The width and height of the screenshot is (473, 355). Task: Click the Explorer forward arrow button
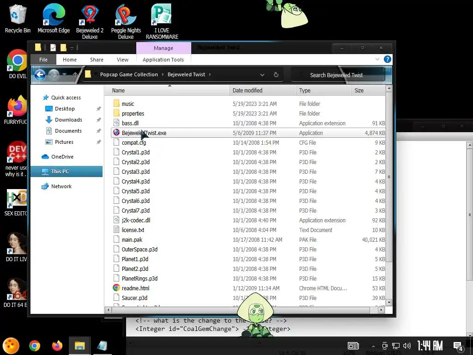pyautogui.click(x=54, y=74)
